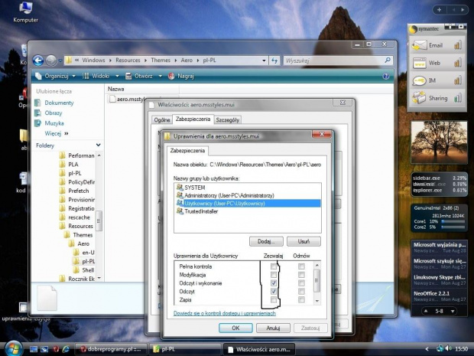The image size is (474, 356).
Task: Open Symantec IM status item
Action: pos(437,80)
